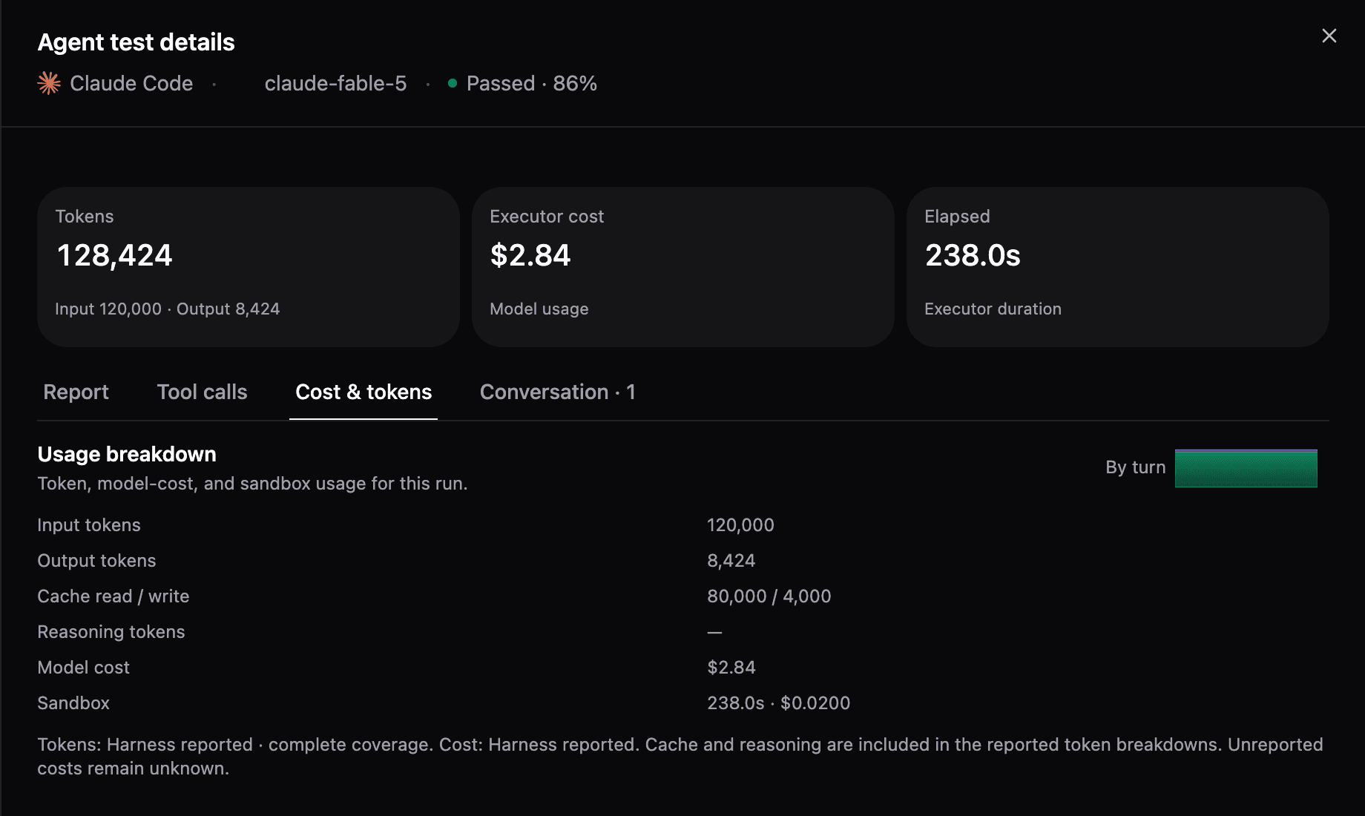Viewport: 1365px width, 816px height.
Task: Click the 'Cache read / write' row label
Action: 114,596
